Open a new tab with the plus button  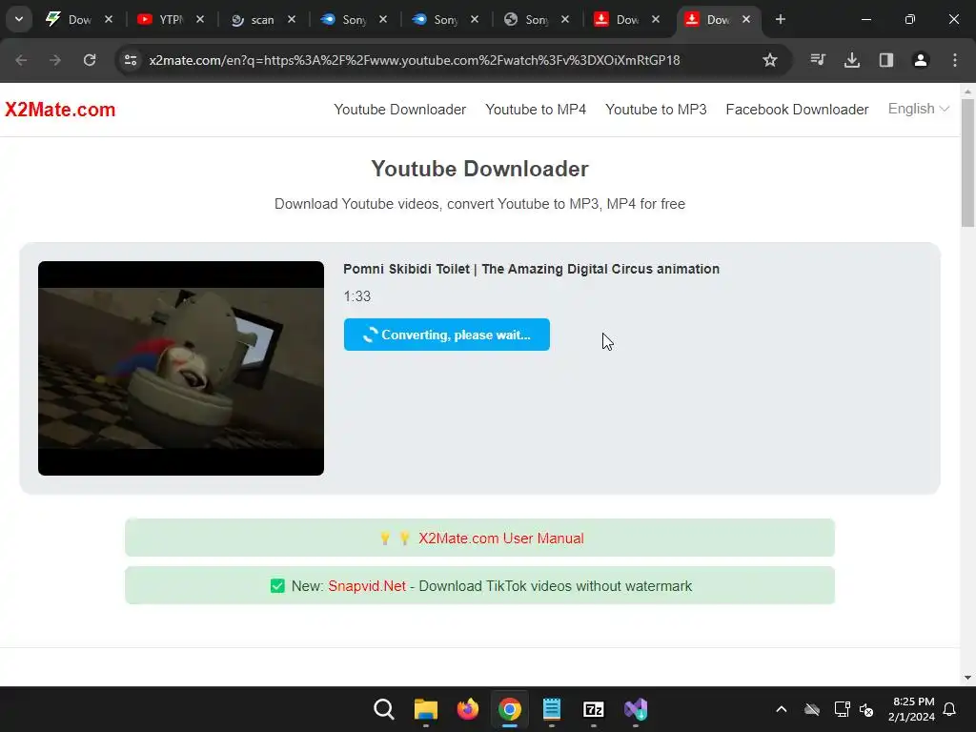(781, 19)
